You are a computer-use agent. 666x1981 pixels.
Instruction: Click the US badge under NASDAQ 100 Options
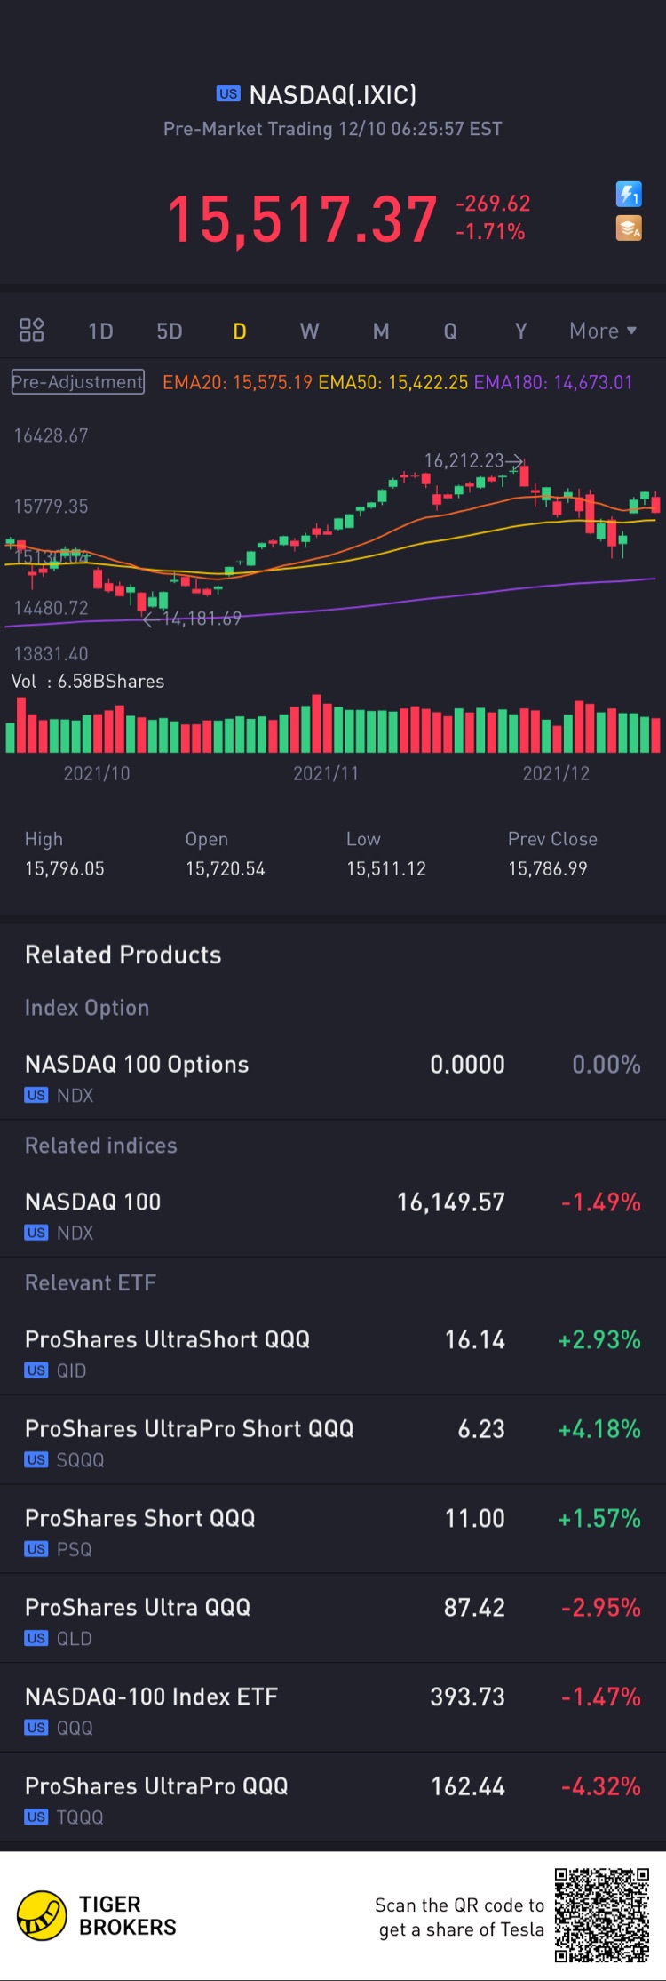(36, 1096)
